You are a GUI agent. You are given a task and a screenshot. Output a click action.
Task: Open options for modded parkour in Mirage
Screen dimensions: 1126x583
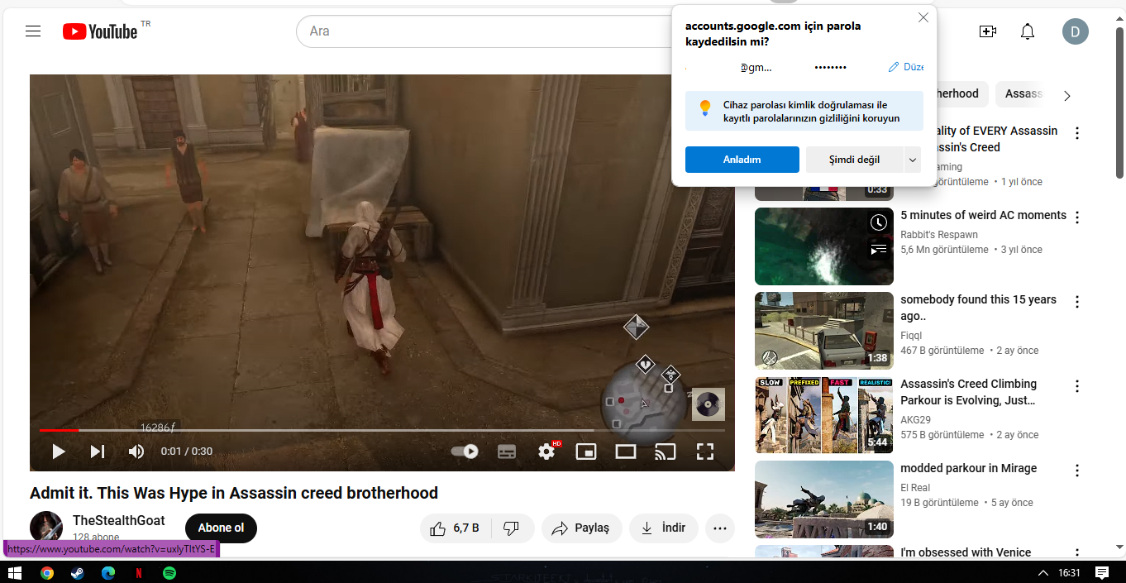tap(1077, 471)
